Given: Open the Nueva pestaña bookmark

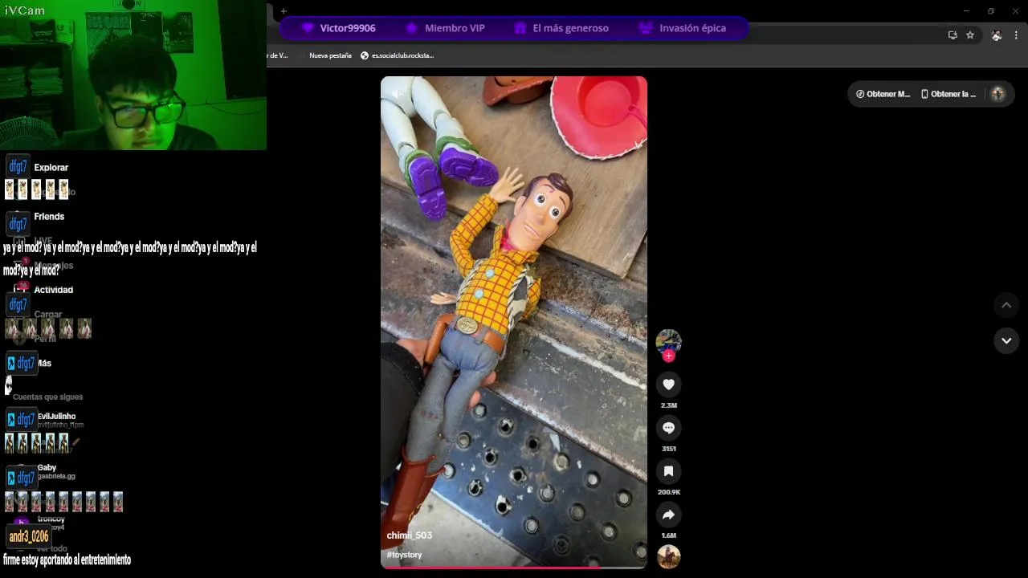Looking at the screenshot, I should (x=330, y=55).
